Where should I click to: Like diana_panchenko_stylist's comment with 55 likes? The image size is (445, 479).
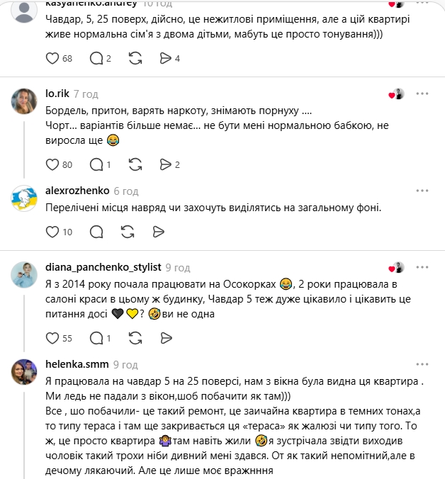(52, 338)
